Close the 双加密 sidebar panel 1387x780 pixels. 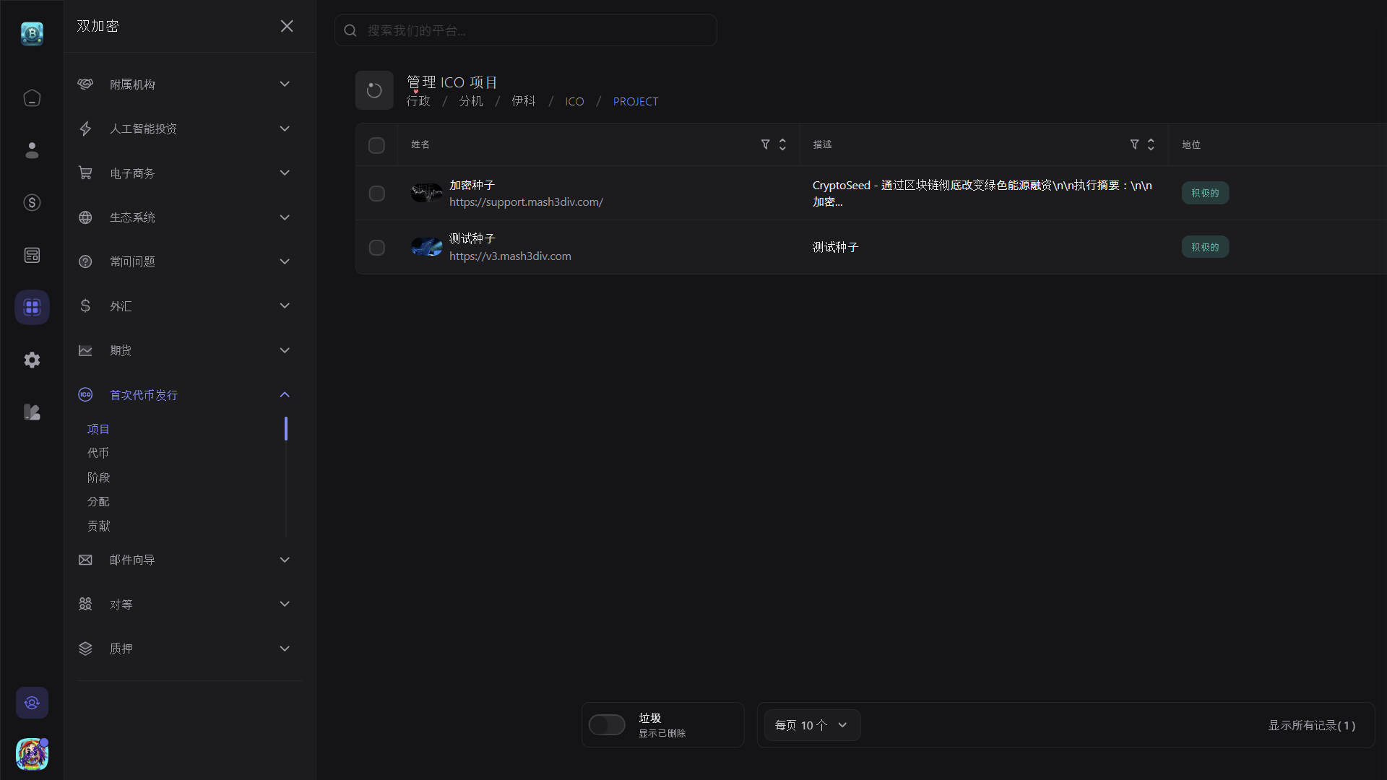coord(287,26)
